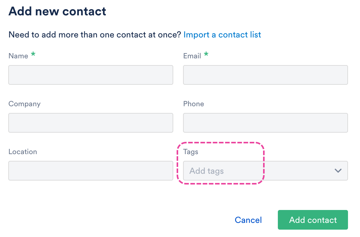Click the Phone field label
Viewport: 360px width, 237px height.
194,104
